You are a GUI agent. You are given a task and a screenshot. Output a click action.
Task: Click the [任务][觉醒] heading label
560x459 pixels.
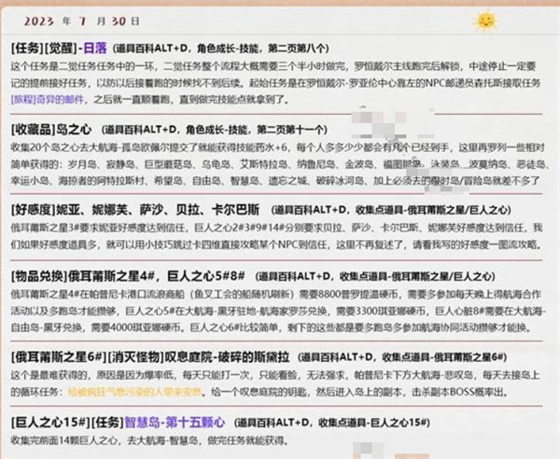44,48
